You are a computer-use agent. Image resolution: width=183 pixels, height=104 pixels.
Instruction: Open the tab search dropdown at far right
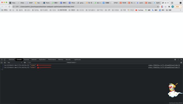(x=180, y=3)
